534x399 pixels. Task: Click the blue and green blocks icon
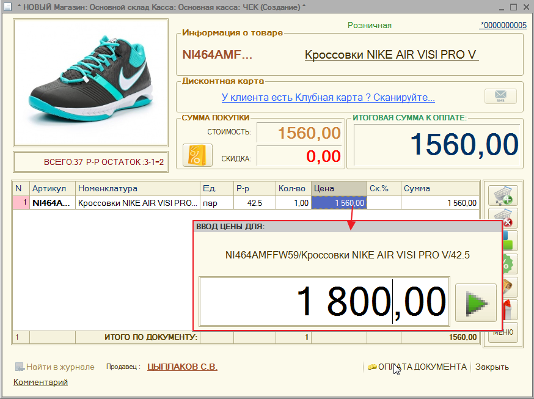click(510, 241)
